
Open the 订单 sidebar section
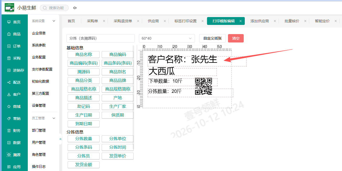[14, 46]
